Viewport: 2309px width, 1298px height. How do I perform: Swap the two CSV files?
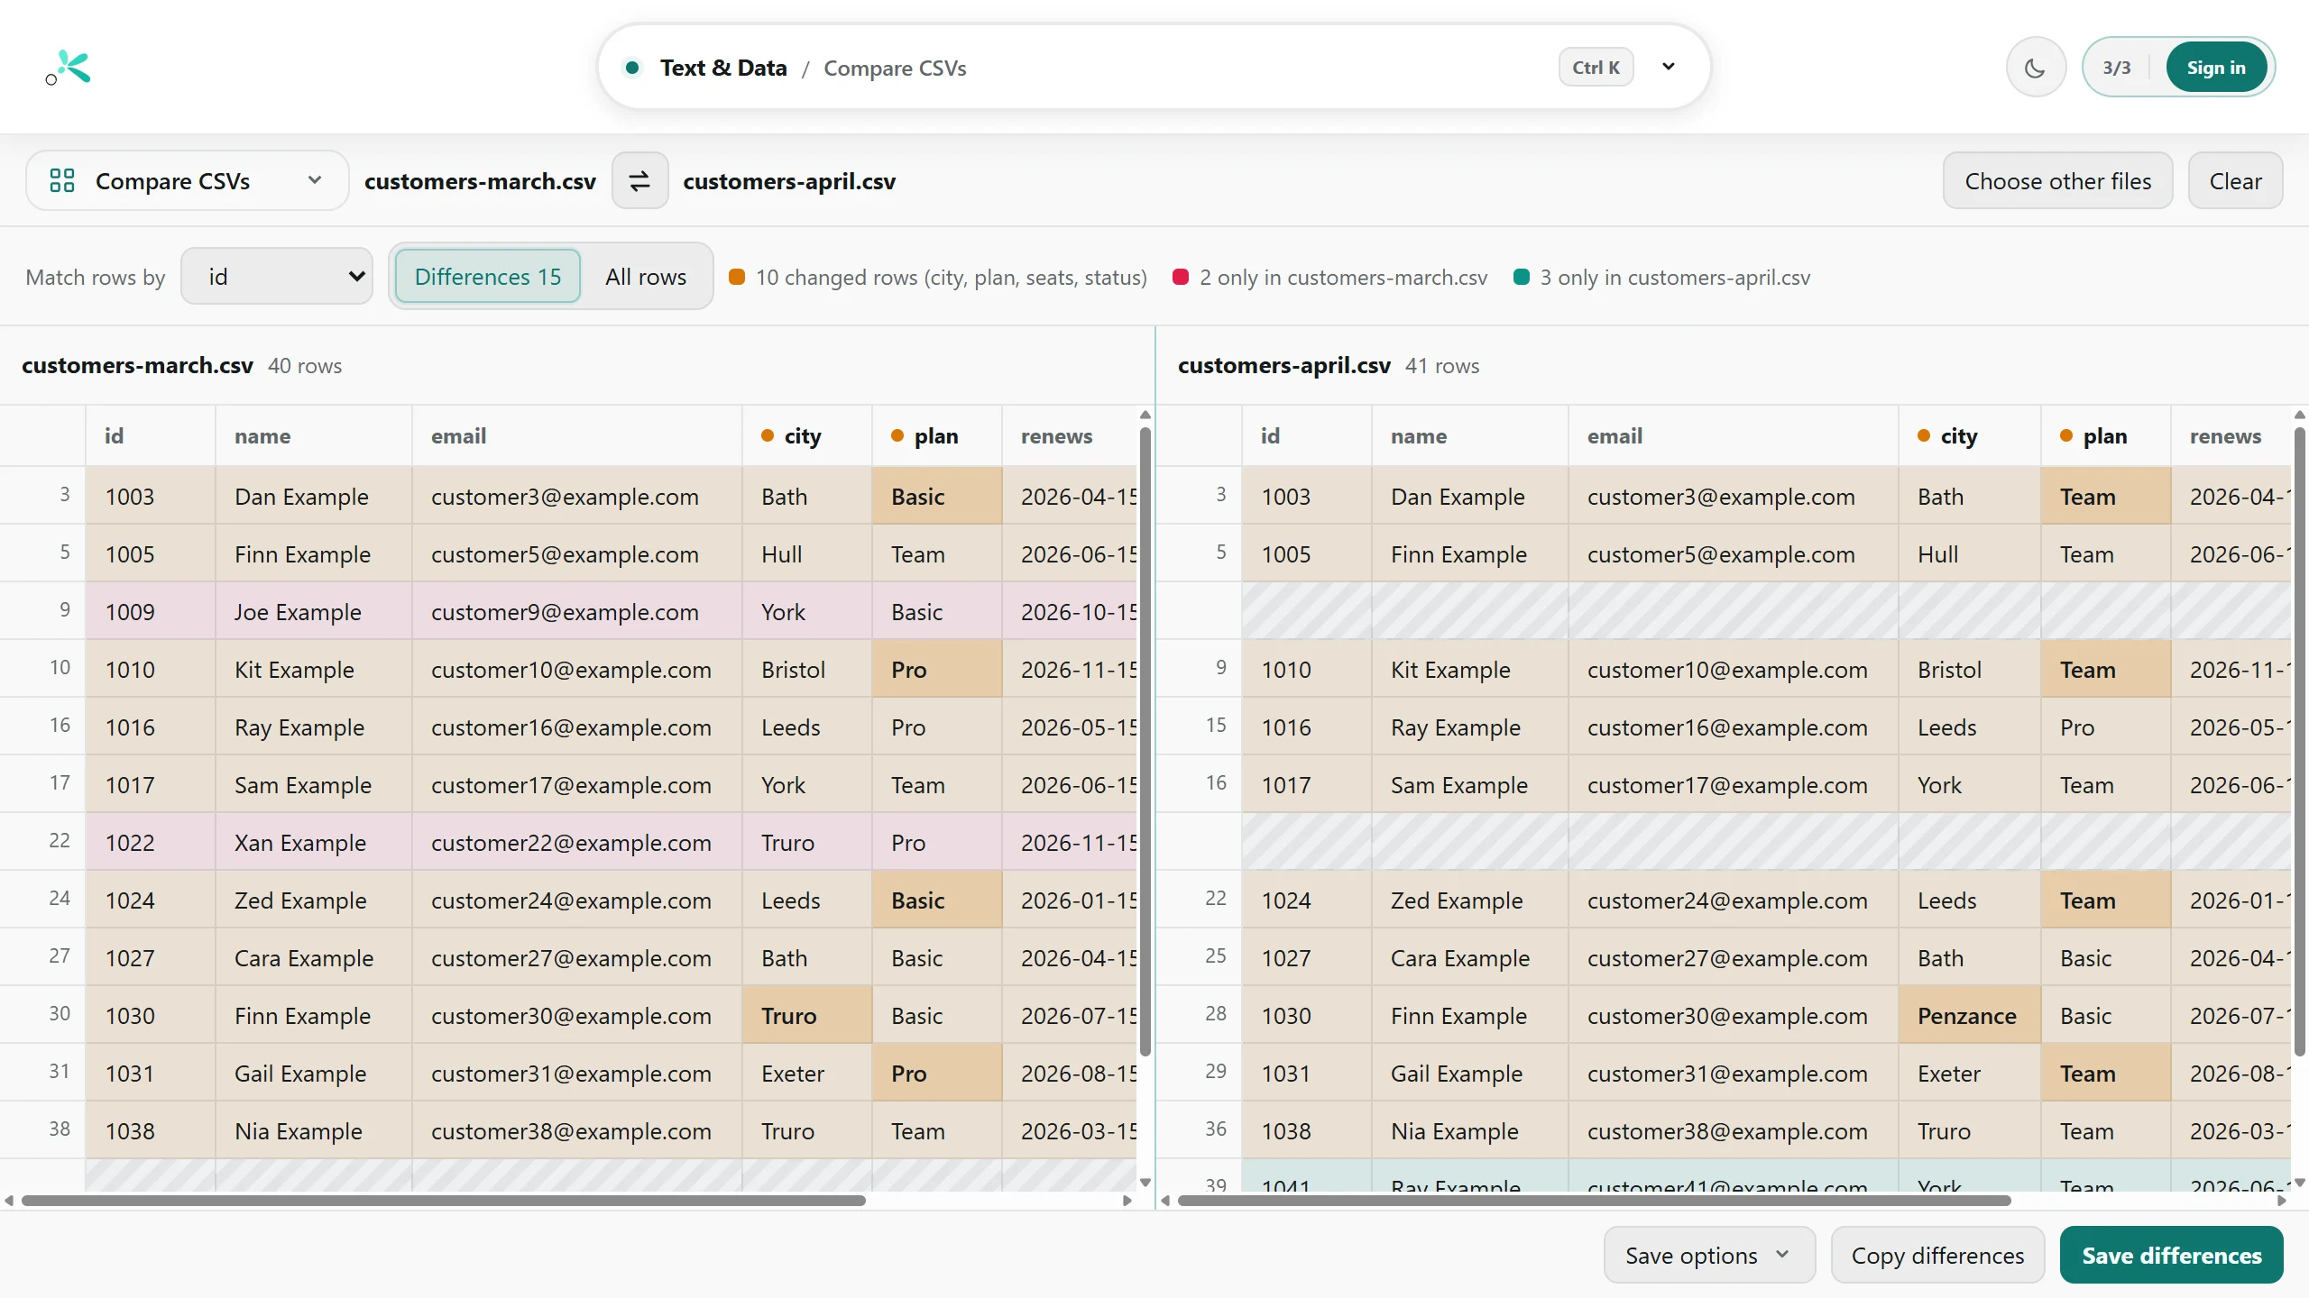coord(639,181)
